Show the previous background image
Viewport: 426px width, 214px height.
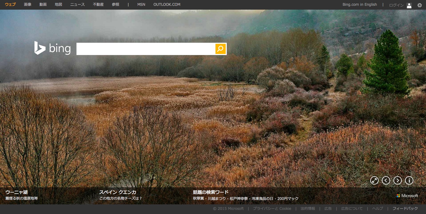click(x=386, y=180)
